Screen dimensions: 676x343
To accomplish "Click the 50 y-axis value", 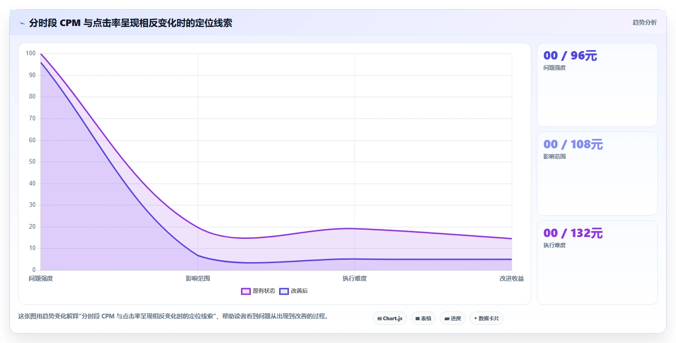I will [32, 162].
